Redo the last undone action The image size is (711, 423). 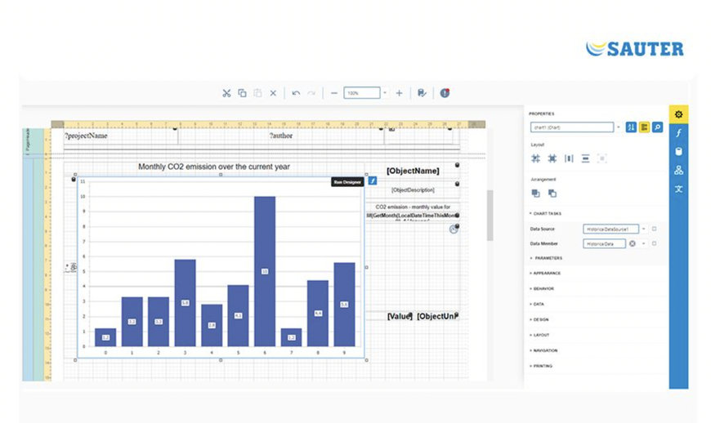point(311,93)
